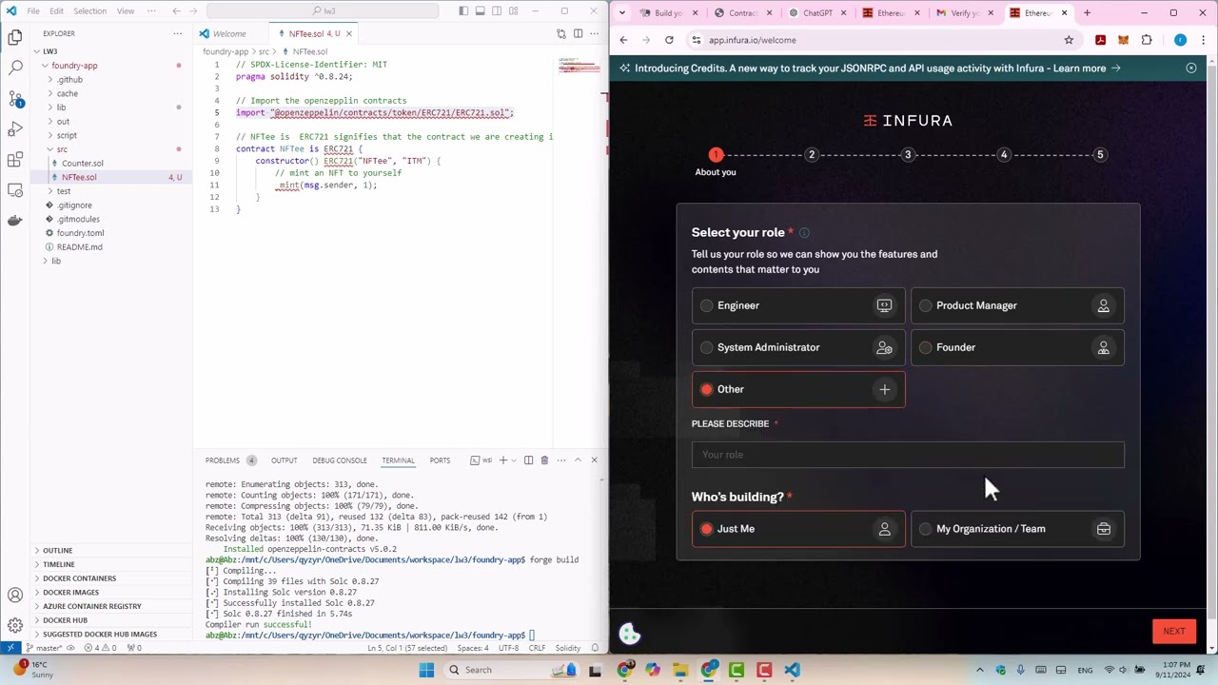Select the Founder role option

click(x=1017, y=347)
